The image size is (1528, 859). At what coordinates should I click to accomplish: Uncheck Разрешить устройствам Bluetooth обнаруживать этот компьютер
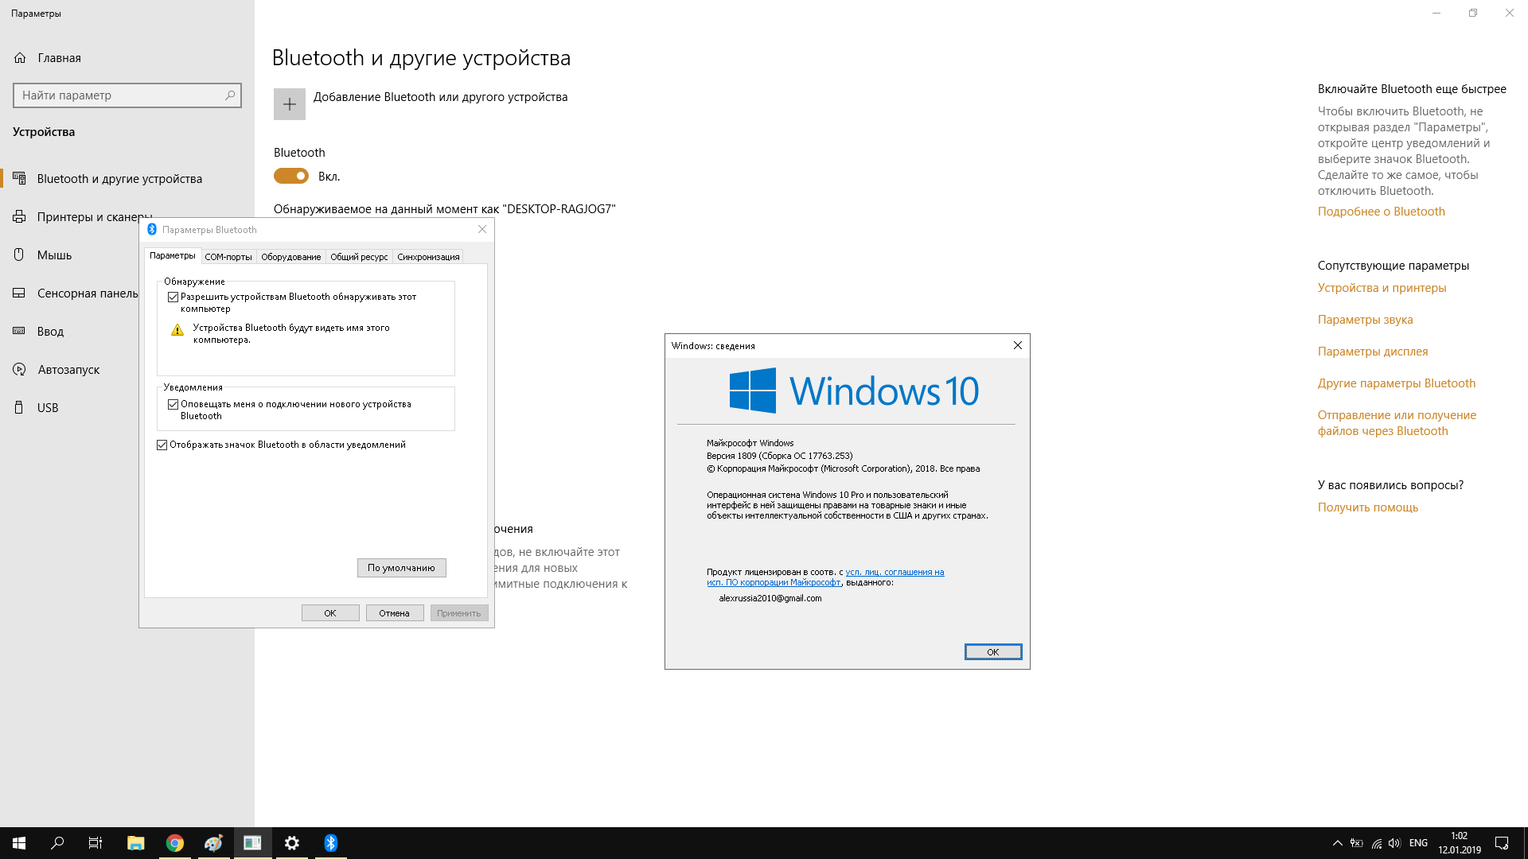(173, 297)
